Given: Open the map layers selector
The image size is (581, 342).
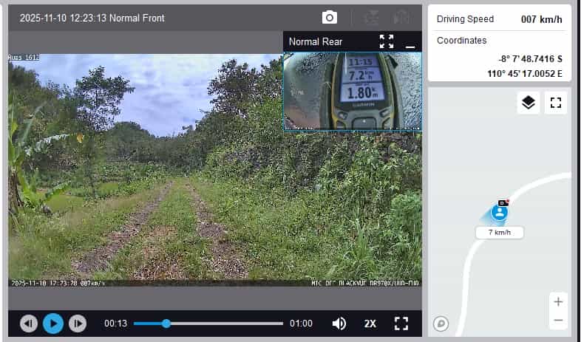Looking at the screenshot, I should pyautogui.click(x=528, y=103).
